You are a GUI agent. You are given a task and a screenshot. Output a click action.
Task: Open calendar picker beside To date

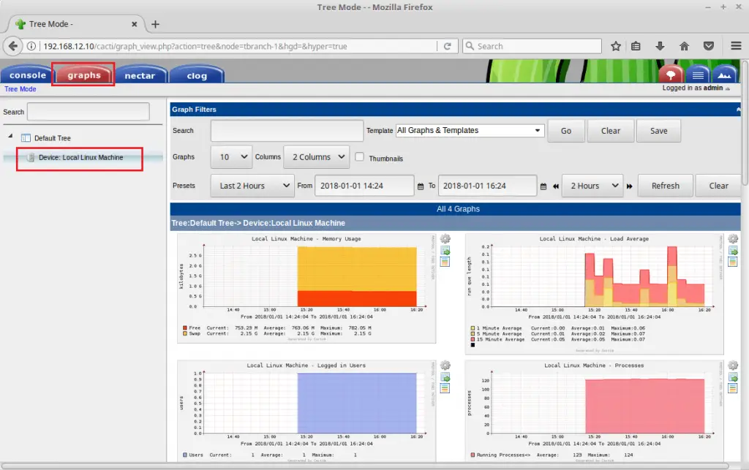[543, 186]
